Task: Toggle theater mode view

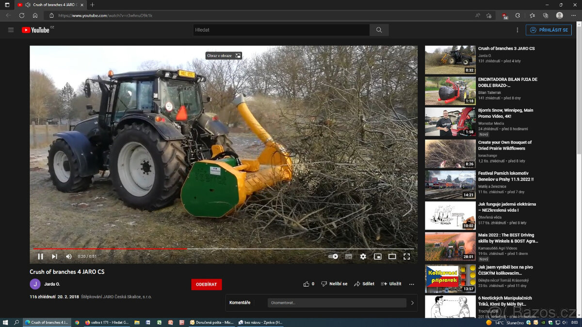Action: pos(392,257)
